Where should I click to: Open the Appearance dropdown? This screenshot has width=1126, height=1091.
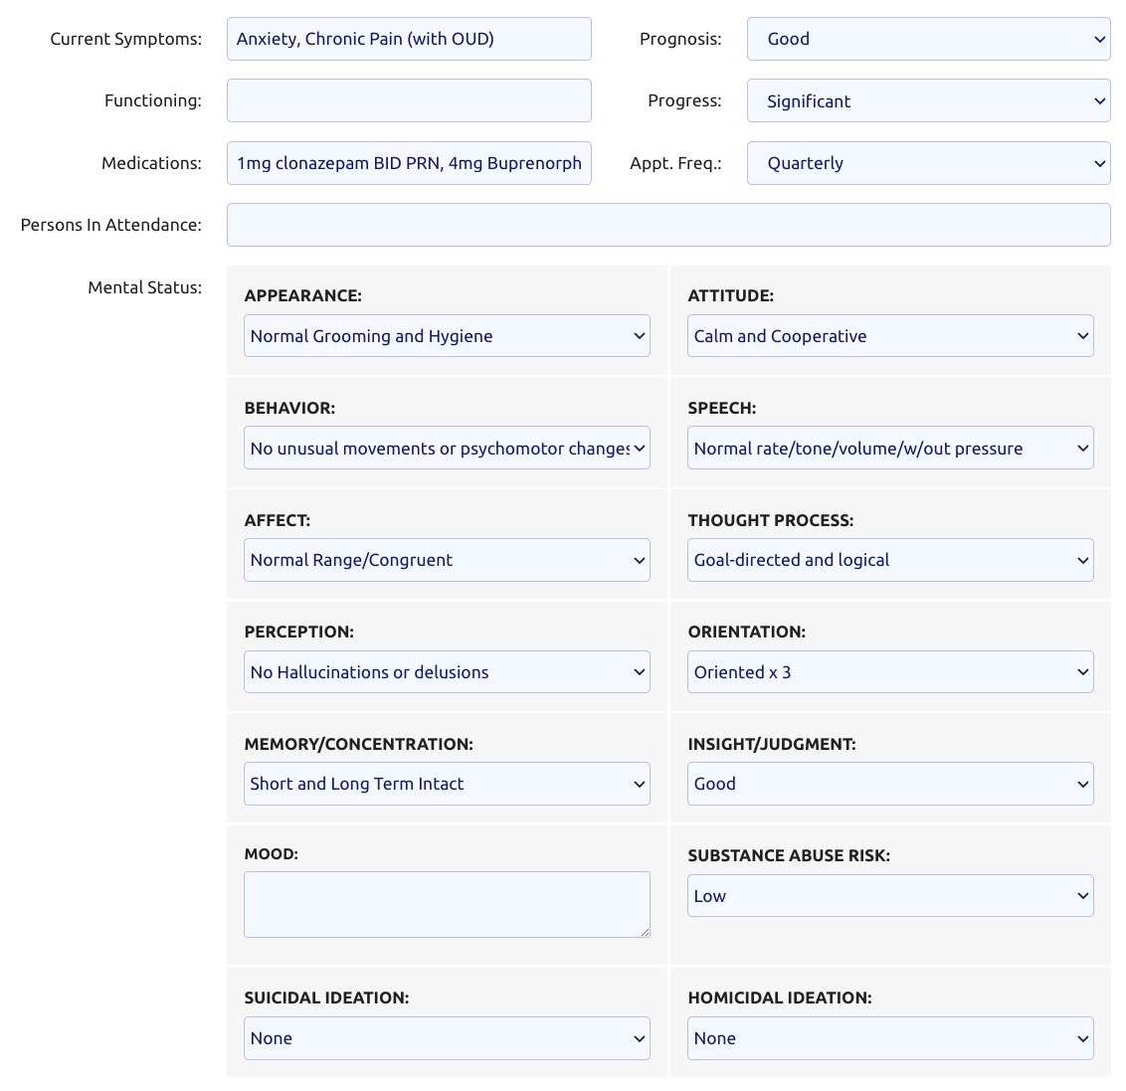pyautogui.click(x=447, y=336)
